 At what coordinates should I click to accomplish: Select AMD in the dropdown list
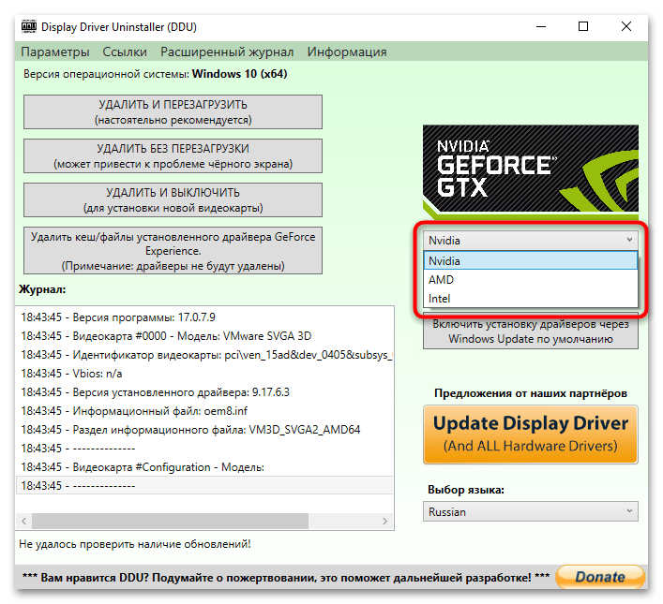531,280
